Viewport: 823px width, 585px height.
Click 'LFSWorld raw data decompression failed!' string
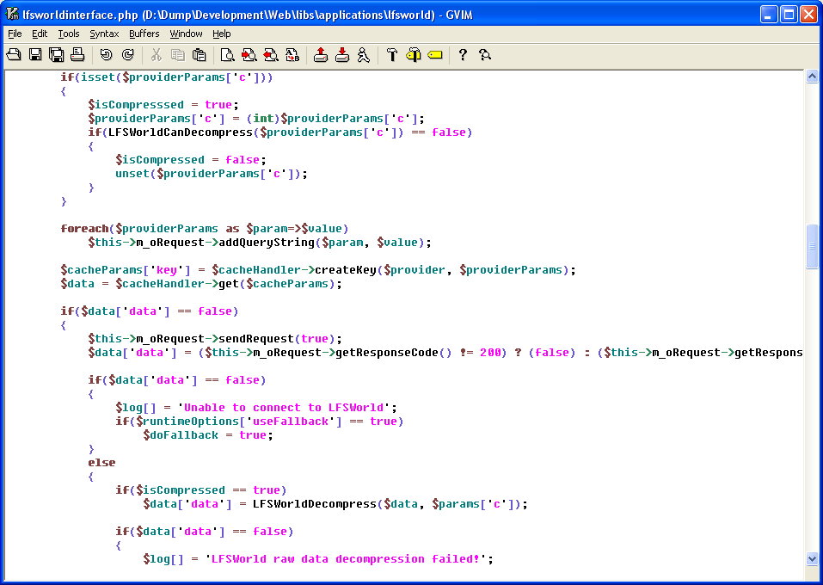pyautogui.click(x=346, y=558)
